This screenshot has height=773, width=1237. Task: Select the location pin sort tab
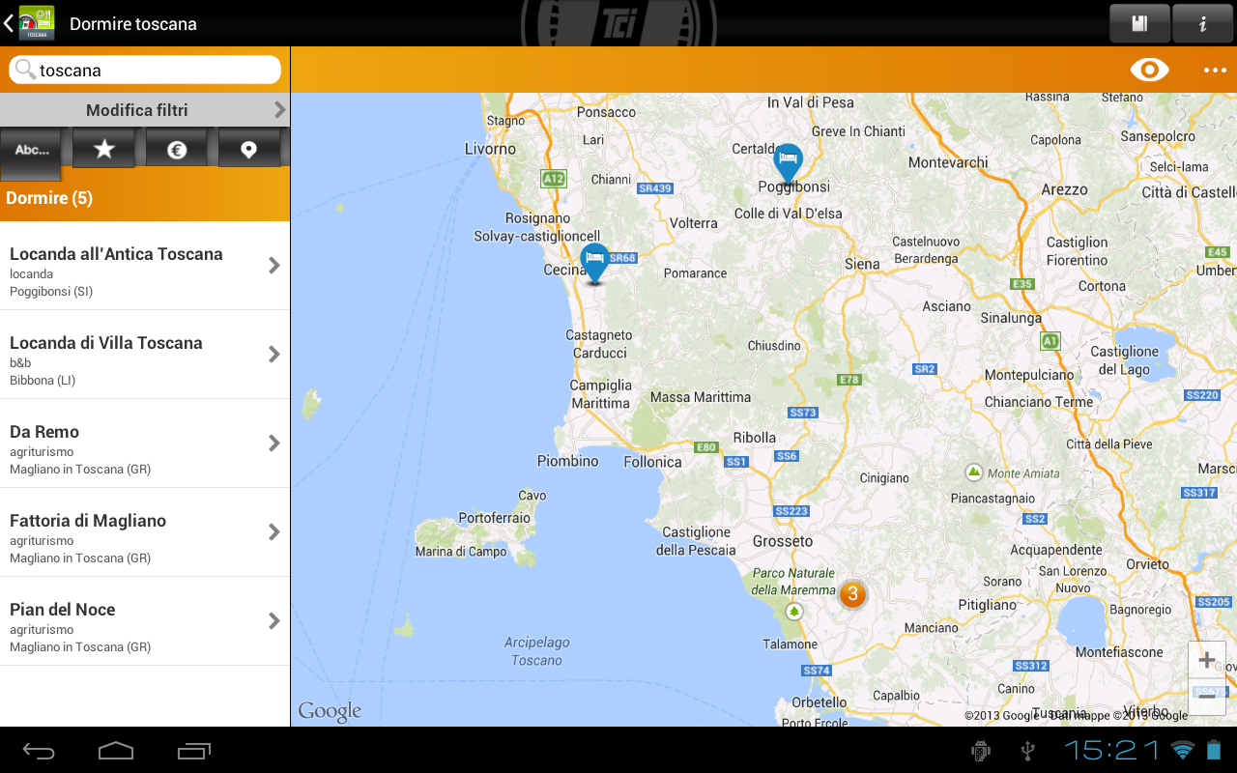(248, 149)
